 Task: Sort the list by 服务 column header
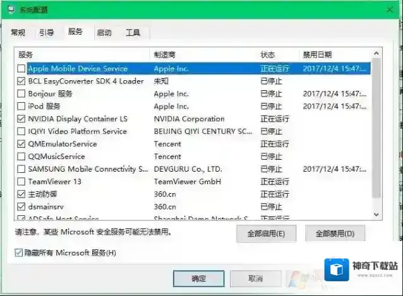[82, 55]
